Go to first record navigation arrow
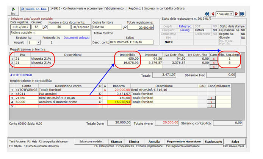Viewport: 263px width, 159px height. tap(207, 14)
